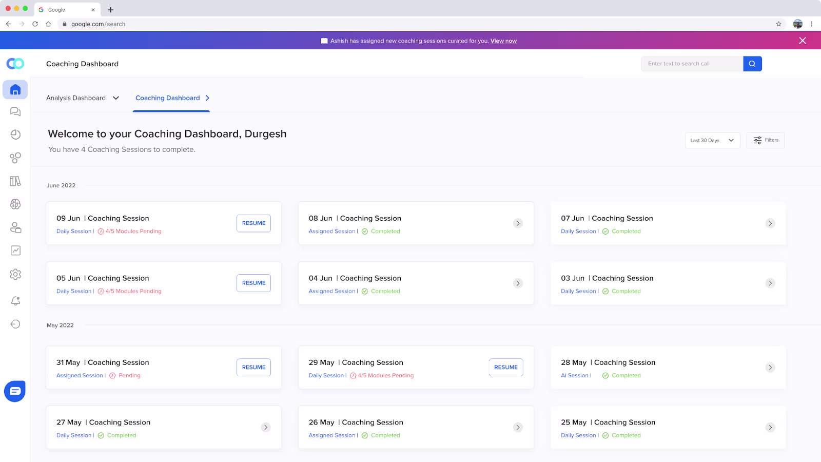This screenshot has height=462, width=821.
Task: Resume the 05 Jun coaching session
Action: [253, 283]
